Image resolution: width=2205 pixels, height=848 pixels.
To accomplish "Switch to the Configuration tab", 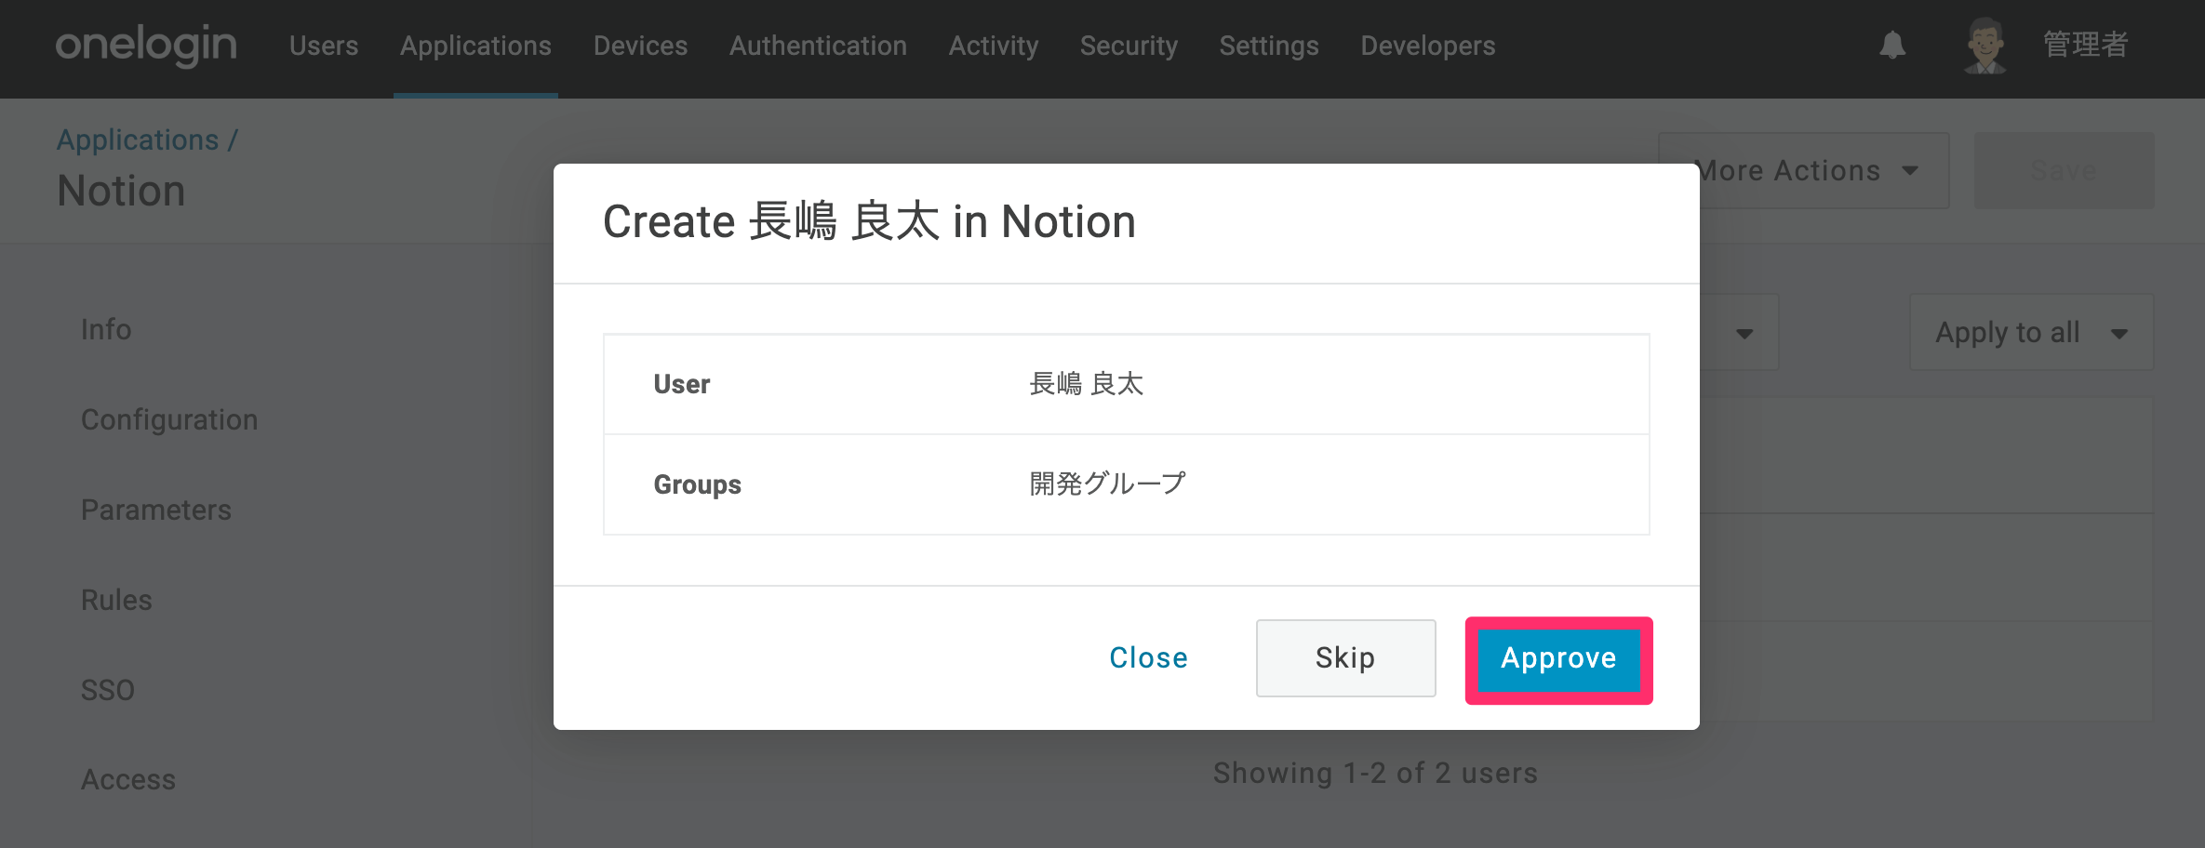I will [169, 419].
